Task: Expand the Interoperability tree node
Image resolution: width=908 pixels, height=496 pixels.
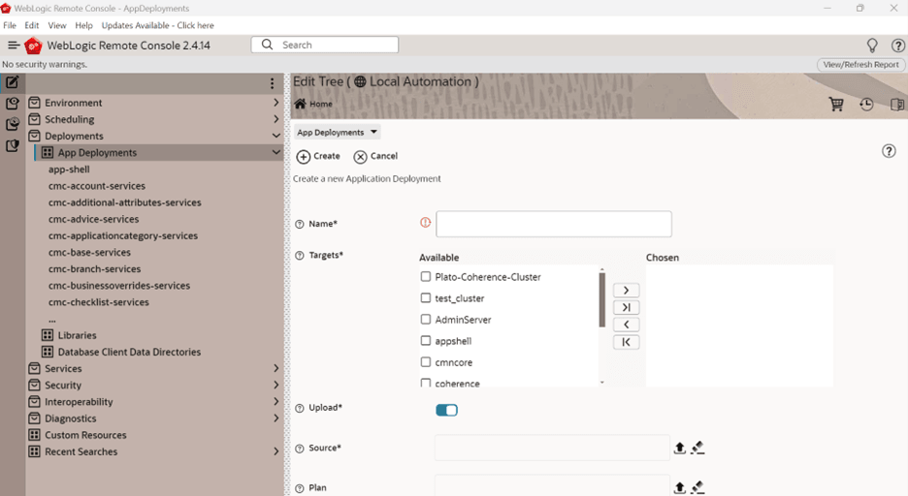Action: [276, 402]
